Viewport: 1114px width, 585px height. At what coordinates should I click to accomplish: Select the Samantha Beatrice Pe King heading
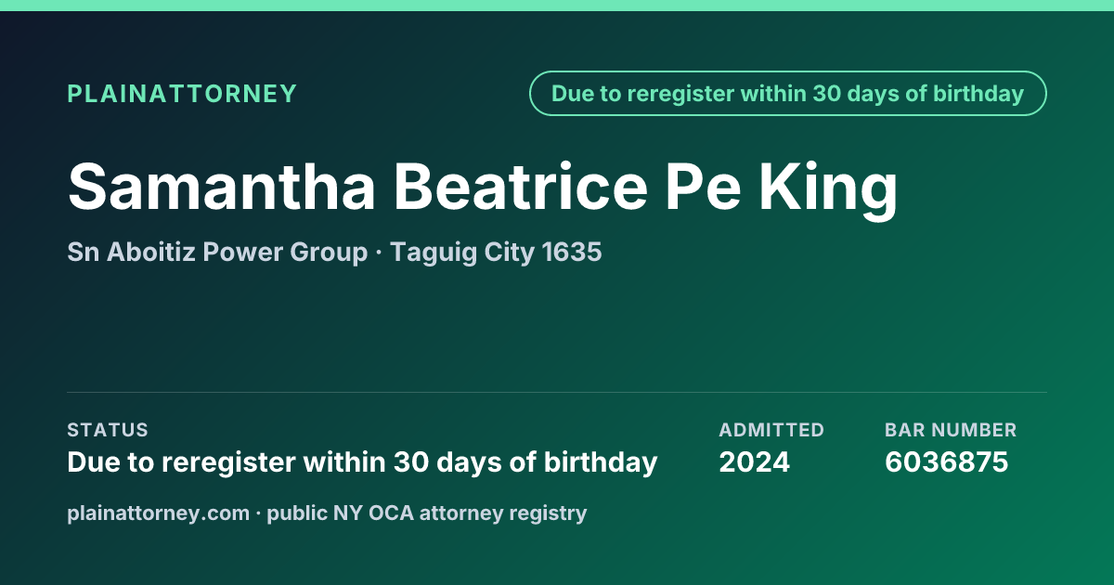point(483,187)
